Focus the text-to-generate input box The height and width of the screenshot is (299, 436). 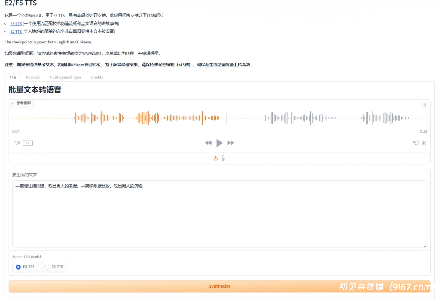tap(219, 214)
